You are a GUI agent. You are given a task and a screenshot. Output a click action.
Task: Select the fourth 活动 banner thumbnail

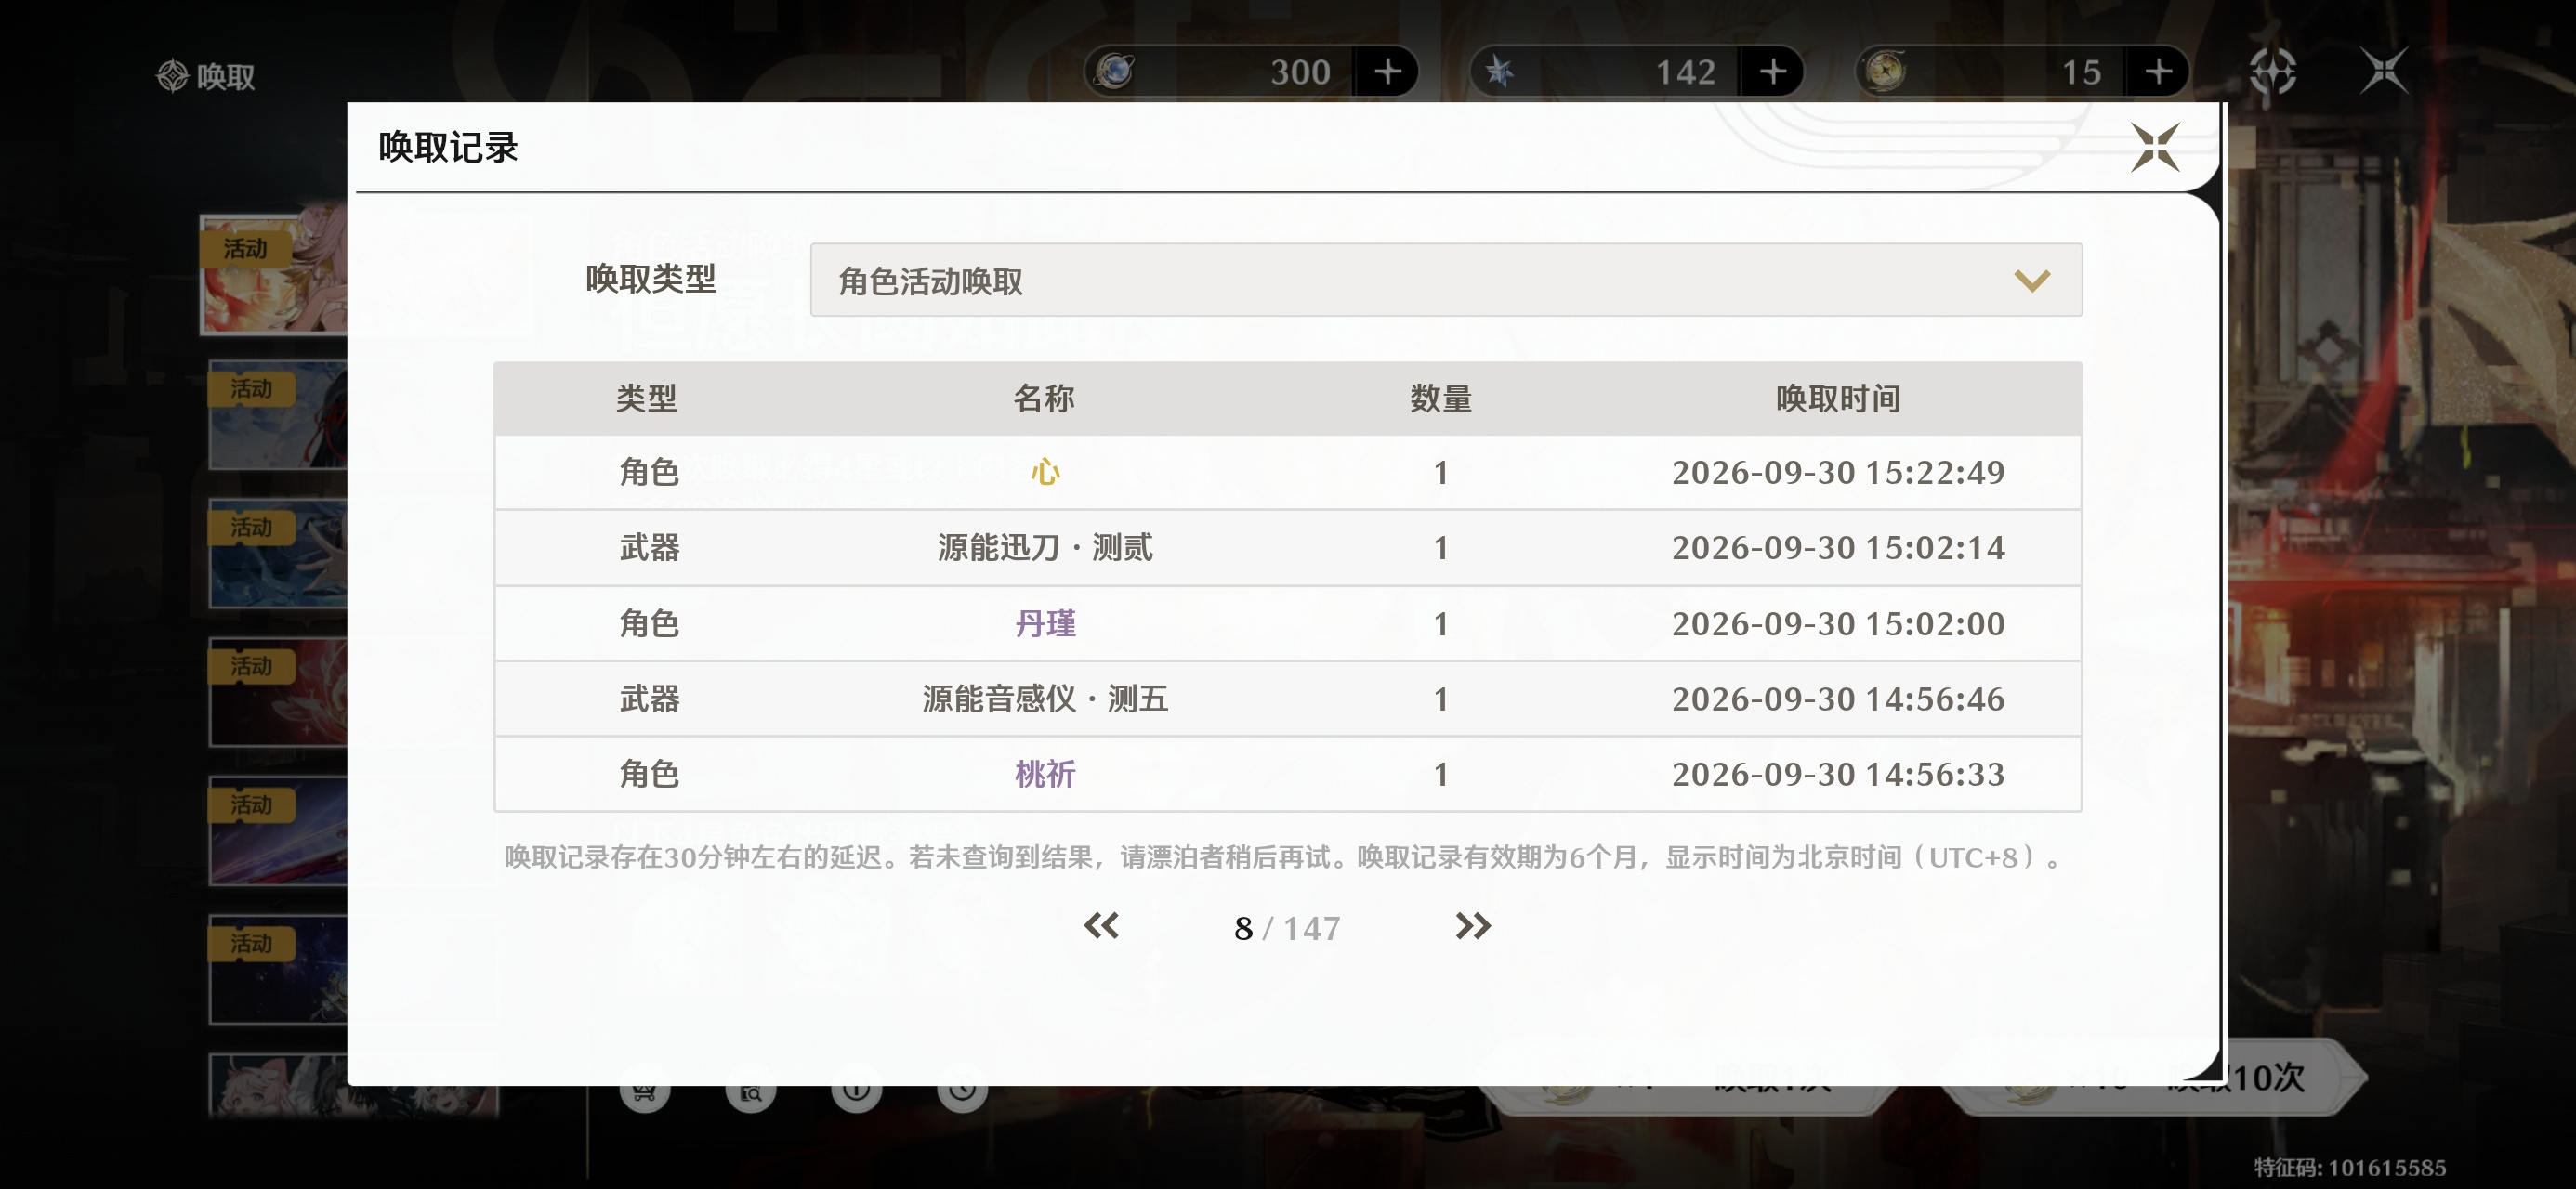(278, 692)
